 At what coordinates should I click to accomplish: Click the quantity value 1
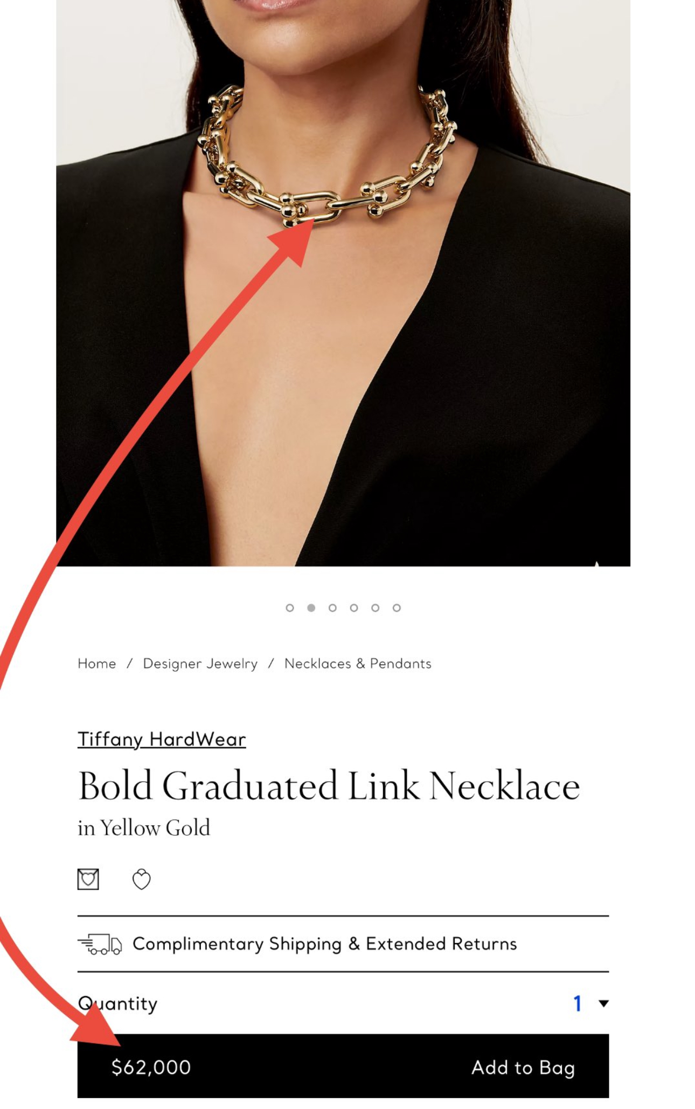point(578,1003)
